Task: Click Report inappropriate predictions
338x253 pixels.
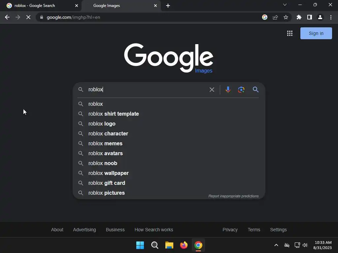Action: (233, 196)
